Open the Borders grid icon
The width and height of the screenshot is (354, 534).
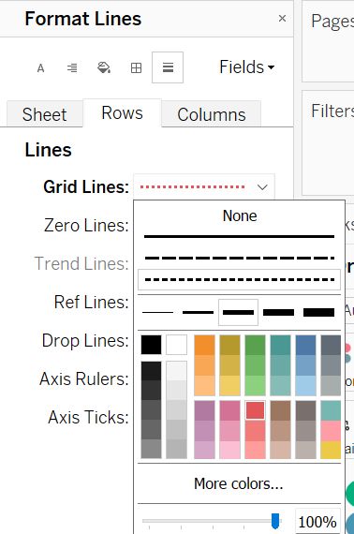[136, 67]
